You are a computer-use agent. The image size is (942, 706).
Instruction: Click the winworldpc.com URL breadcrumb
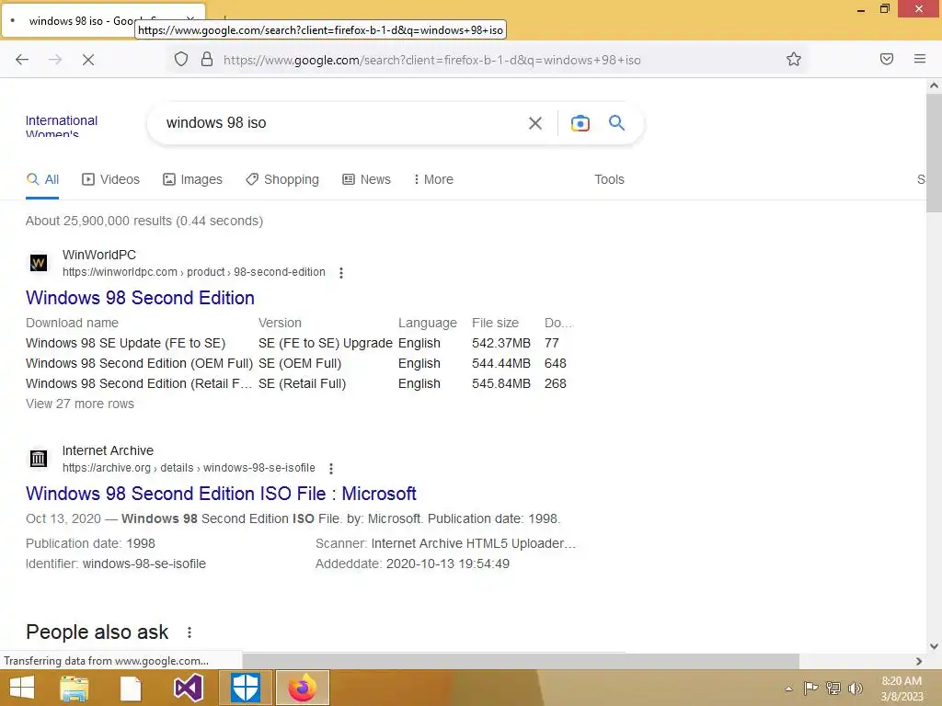pos(194,272)
